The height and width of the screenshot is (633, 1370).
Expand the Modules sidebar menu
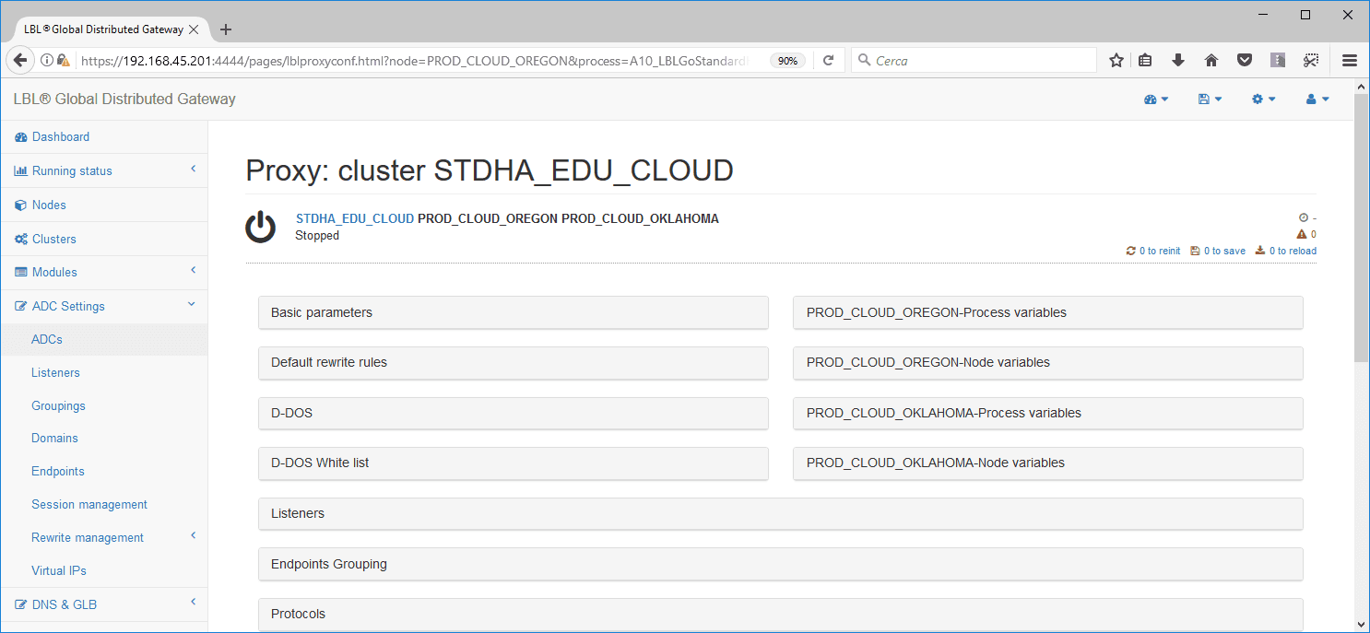103,272
